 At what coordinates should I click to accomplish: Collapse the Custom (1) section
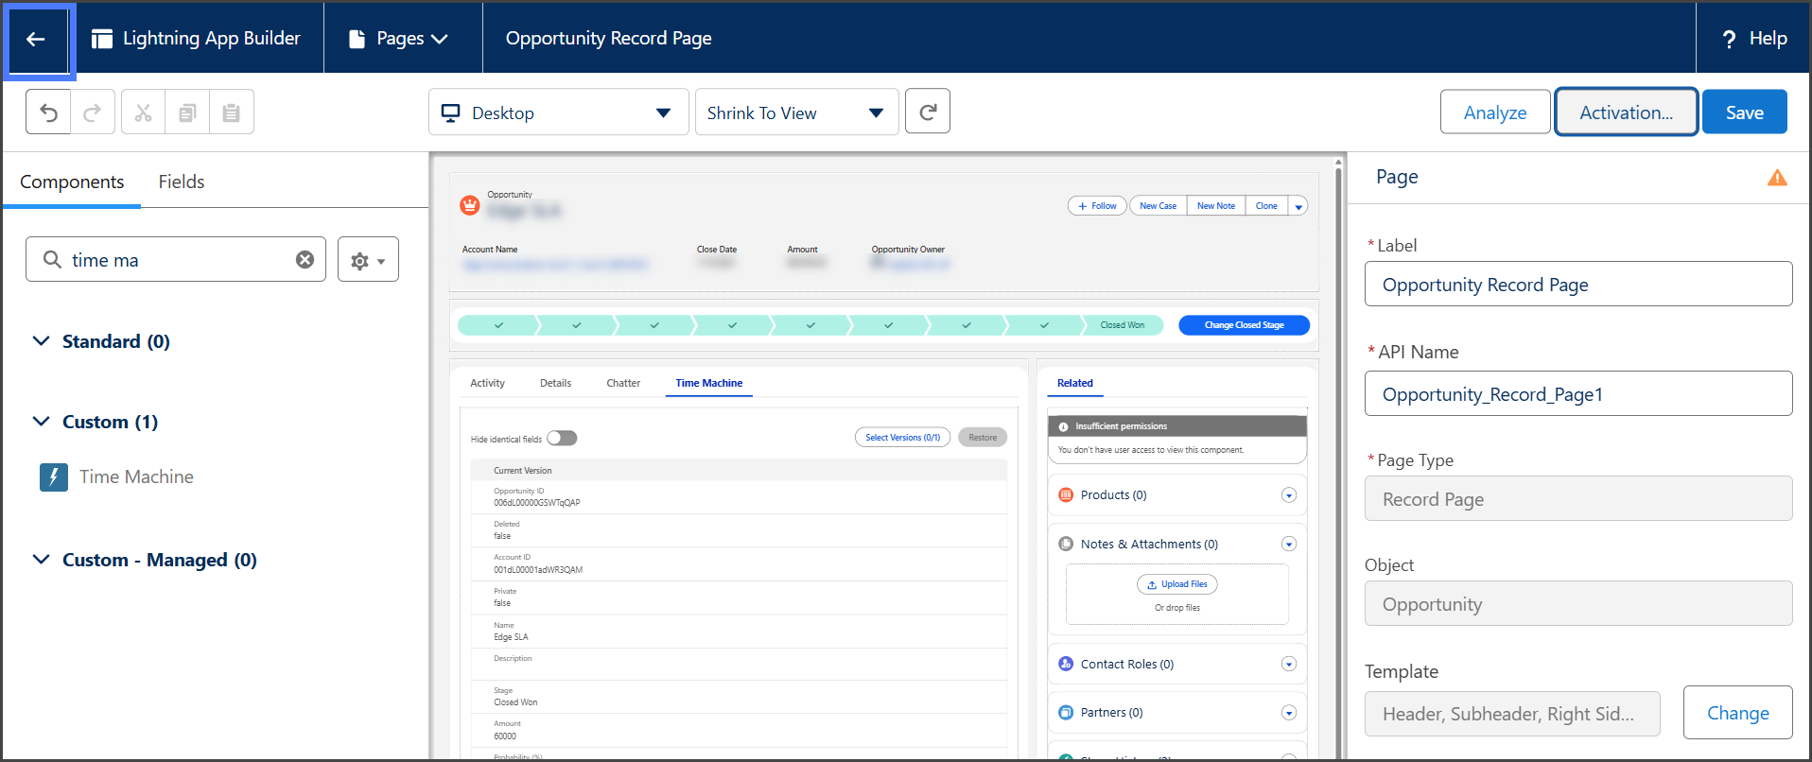42,422
